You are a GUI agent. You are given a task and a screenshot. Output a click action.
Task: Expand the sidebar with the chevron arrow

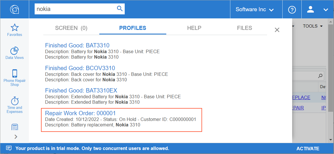[16, 137]
